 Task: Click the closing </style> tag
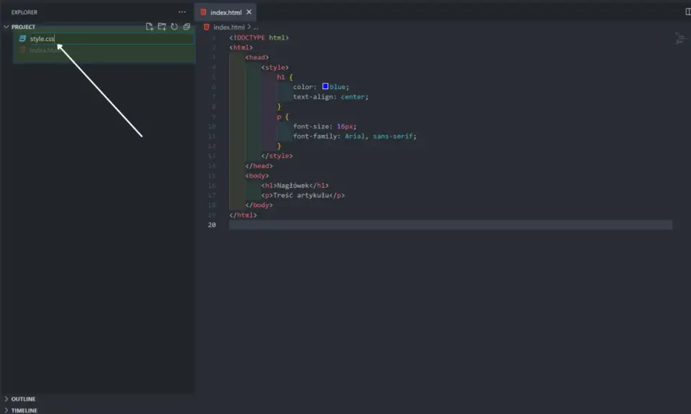[x=276, y=156]
